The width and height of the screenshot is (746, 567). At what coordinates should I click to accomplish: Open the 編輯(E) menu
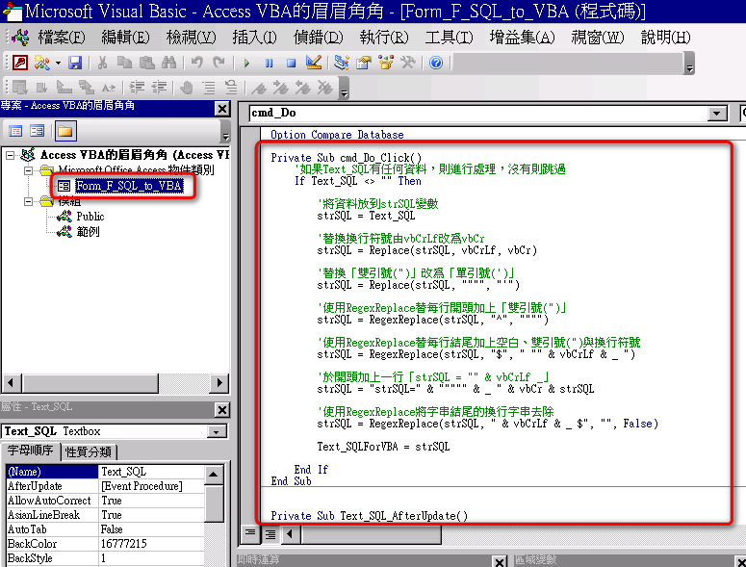click(x=125, y=38)
